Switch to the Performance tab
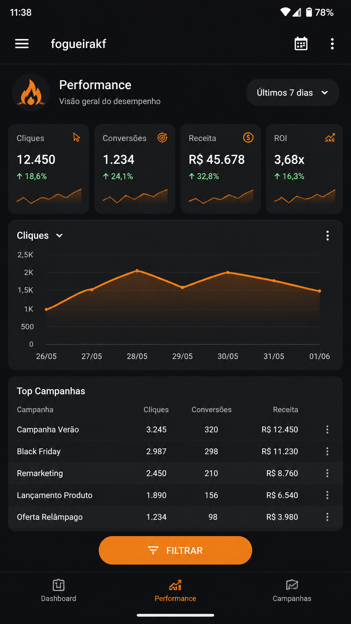 175,591
